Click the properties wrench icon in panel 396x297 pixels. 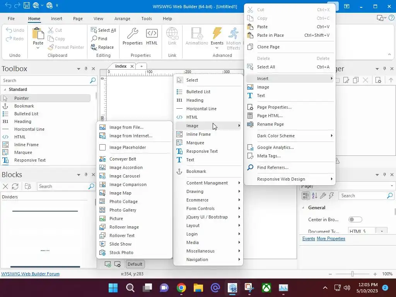coord(323,195)
